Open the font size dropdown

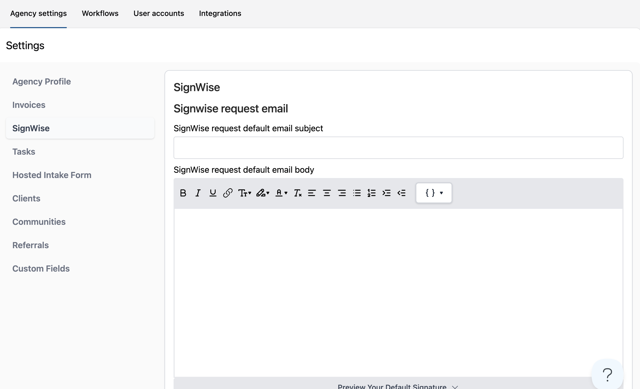(x=245, y=193)
